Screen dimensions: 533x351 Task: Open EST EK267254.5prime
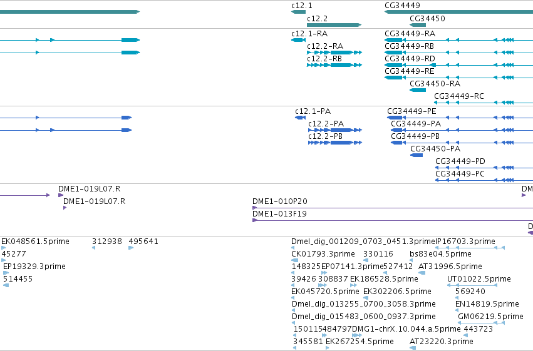360,342
